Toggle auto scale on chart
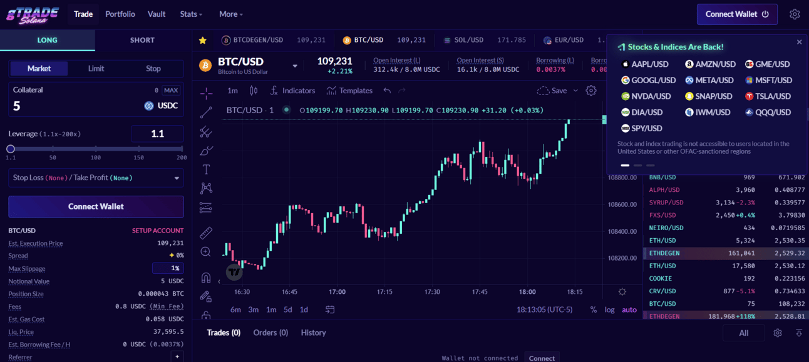809x362 pixels. click(629, 309)
